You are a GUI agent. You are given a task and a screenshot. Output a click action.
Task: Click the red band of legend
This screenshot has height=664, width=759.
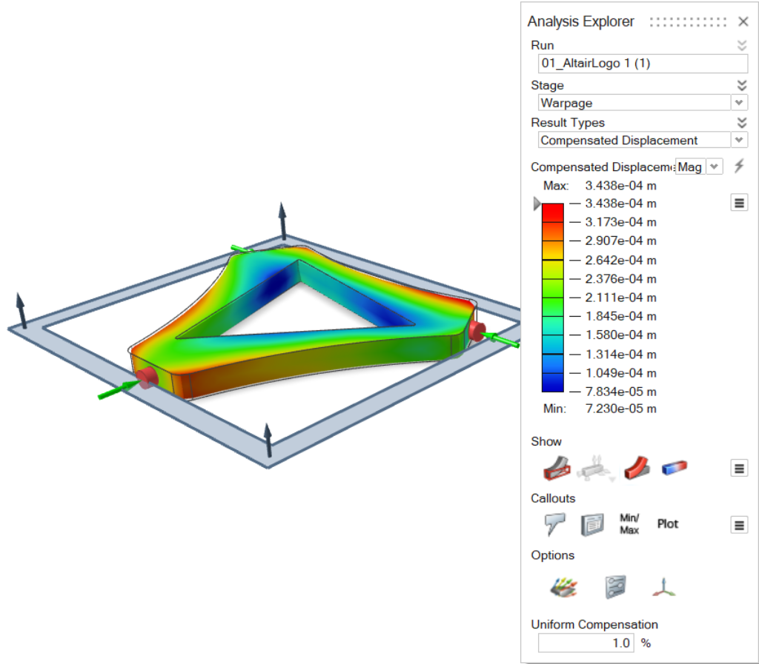tap(553, 212)
